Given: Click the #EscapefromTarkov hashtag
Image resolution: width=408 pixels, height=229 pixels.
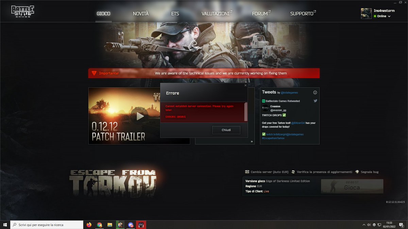Looking at the screenshot, I should pyautogui.click(x=273, y=138).
